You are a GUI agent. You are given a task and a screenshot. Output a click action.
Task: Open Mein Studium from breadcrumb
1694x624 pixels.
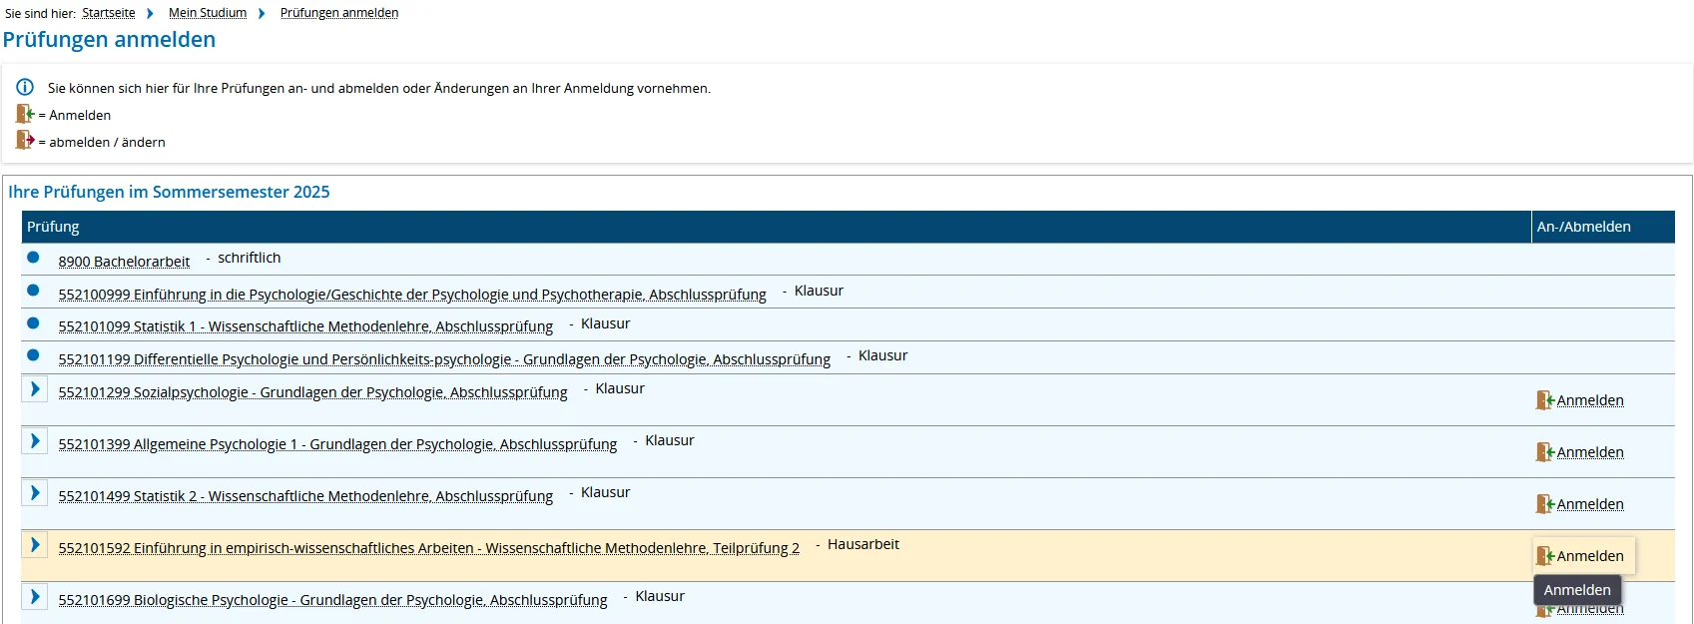click(x=207, y=13)
